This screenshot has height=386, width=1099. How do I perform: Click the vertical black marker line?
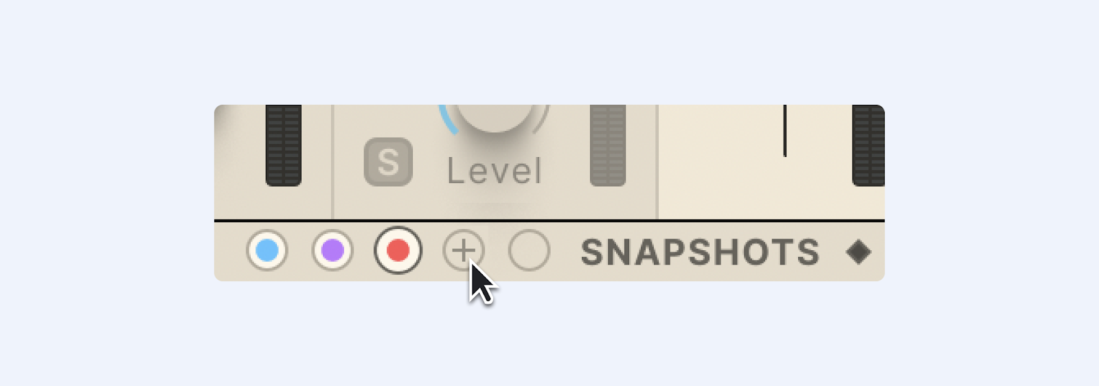pyautogui.click(x=784, y=130)
